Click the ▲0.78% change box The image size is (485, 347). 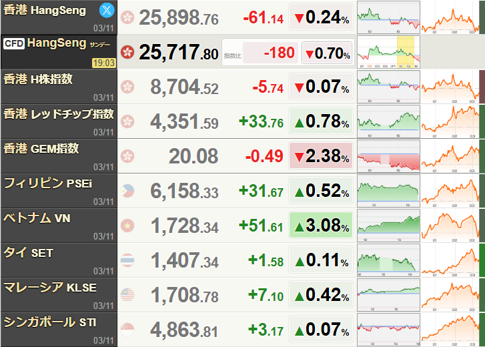point(321,121)
